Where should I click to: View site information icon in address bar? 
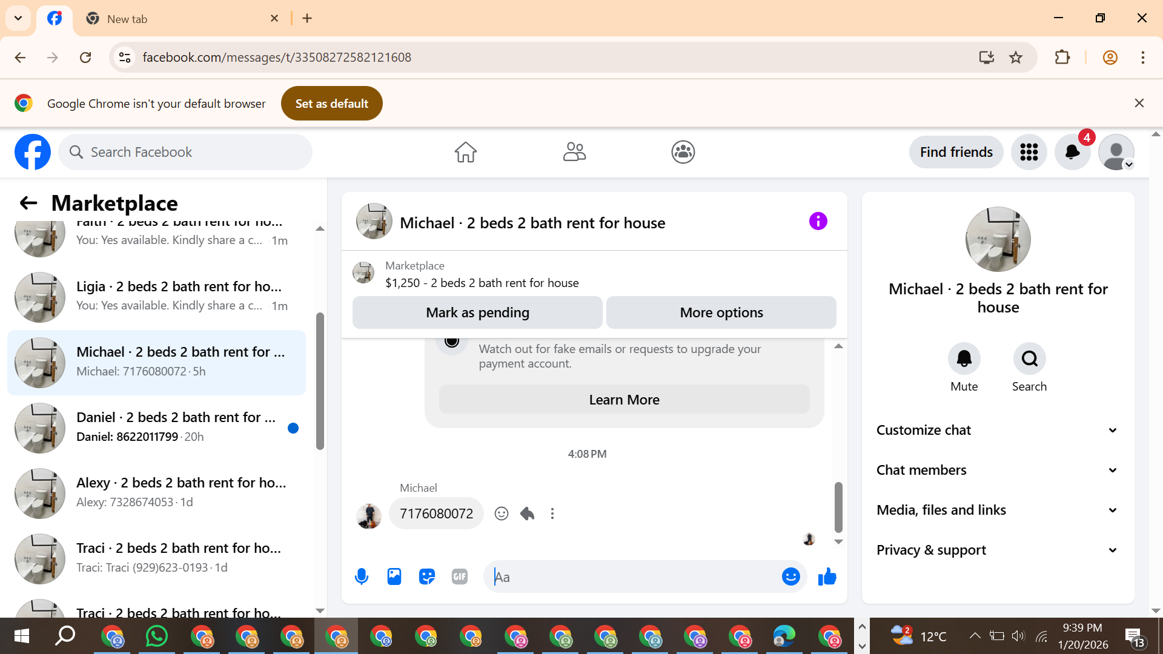(x=125, y=57)
